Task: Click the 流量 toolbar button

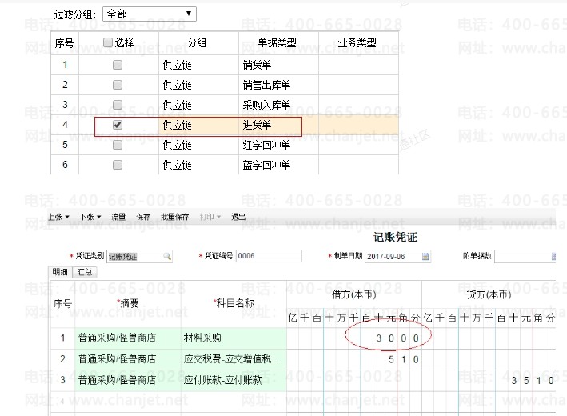Action: coord(118,217)
